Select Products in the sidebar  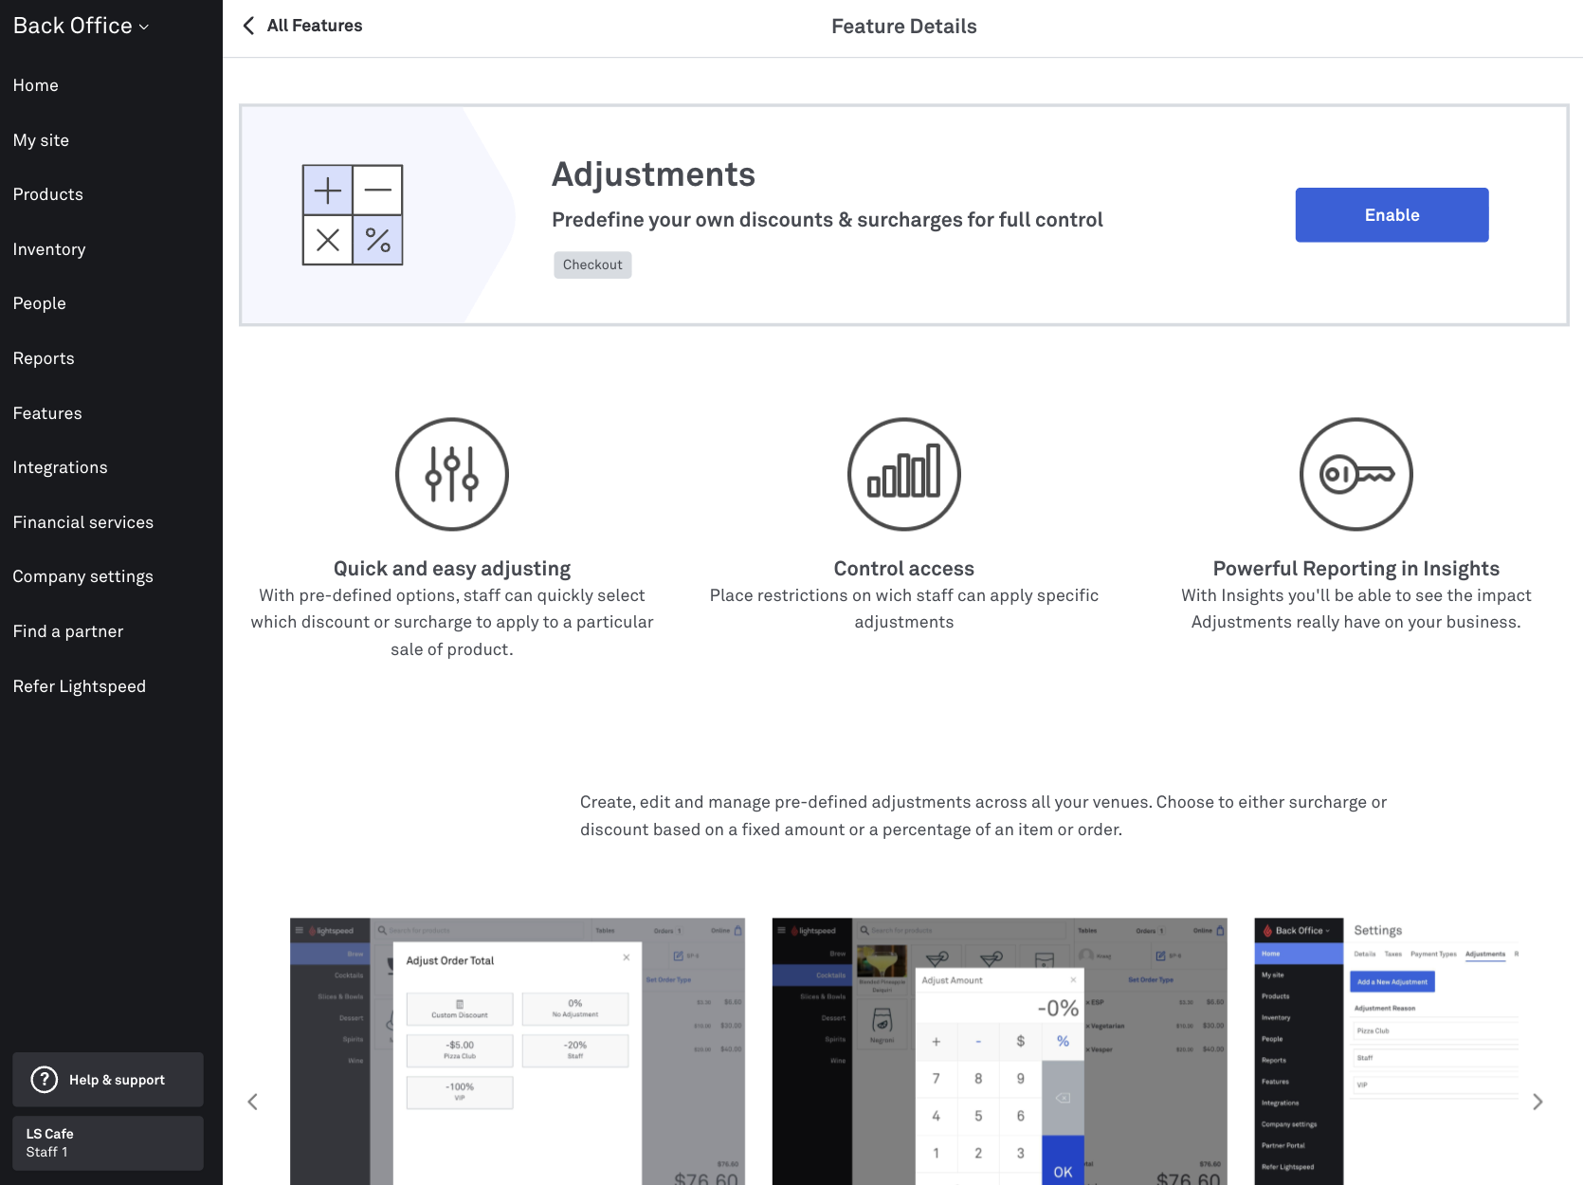[48, 194]
